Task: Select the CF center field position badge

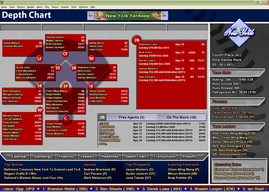Action: click(x=65, y=54)
